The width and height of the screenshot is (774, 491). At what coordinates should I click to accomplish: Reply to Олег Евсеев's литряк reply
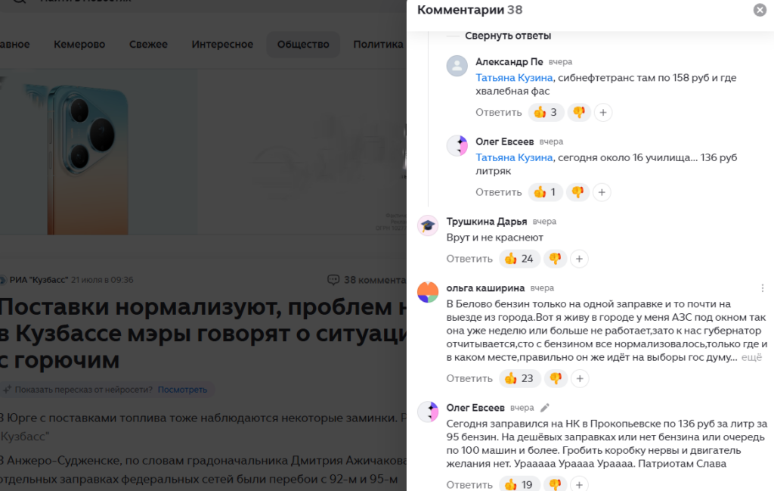[x=499, y=192]
